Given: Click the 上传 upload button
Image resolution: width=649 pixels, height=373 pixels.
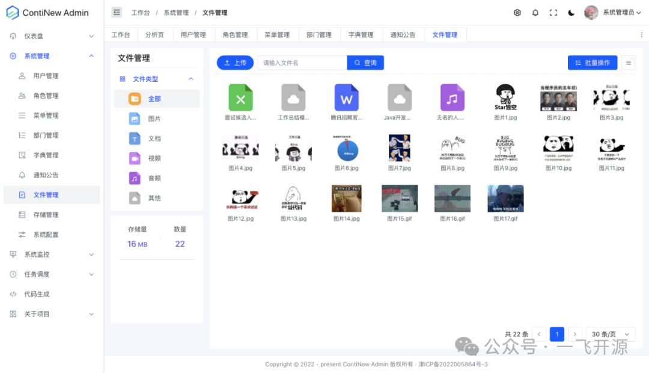Looking at the screenshot, I should 235,63.
